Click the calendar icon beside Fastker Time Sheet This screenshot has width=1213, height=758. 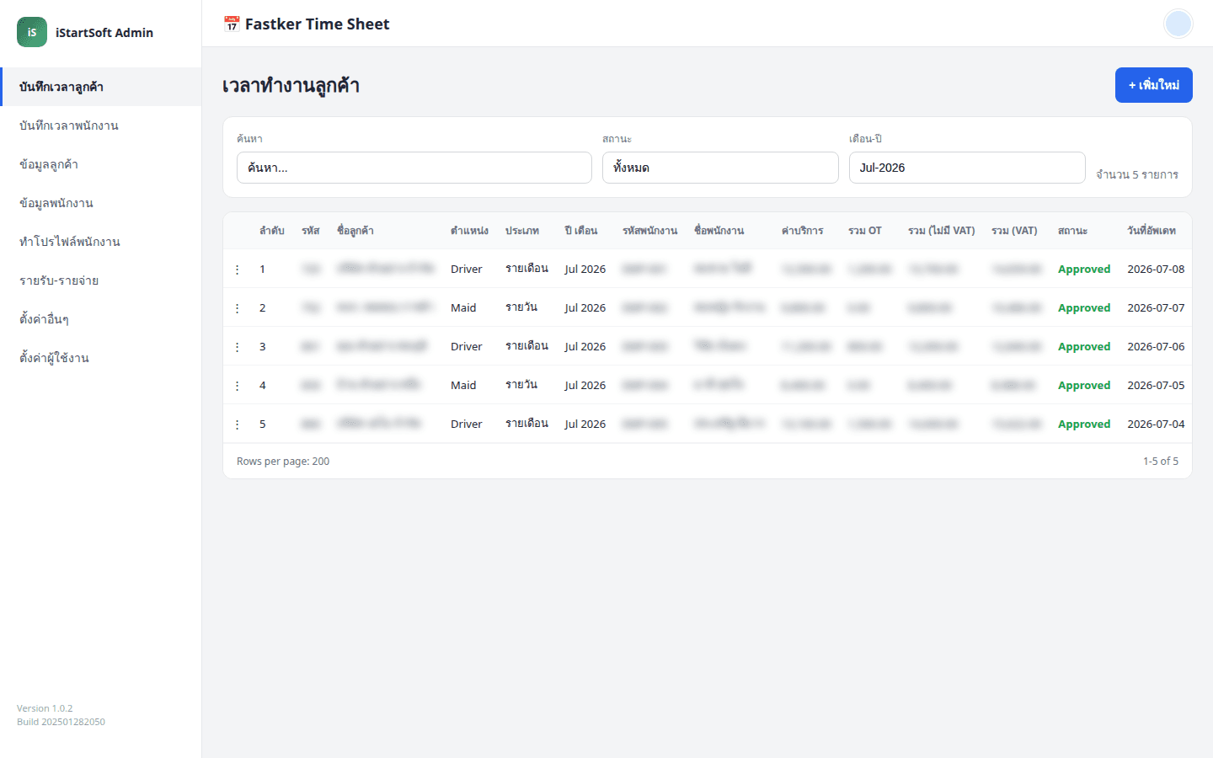pyautogui.click(x=232, y=24)
